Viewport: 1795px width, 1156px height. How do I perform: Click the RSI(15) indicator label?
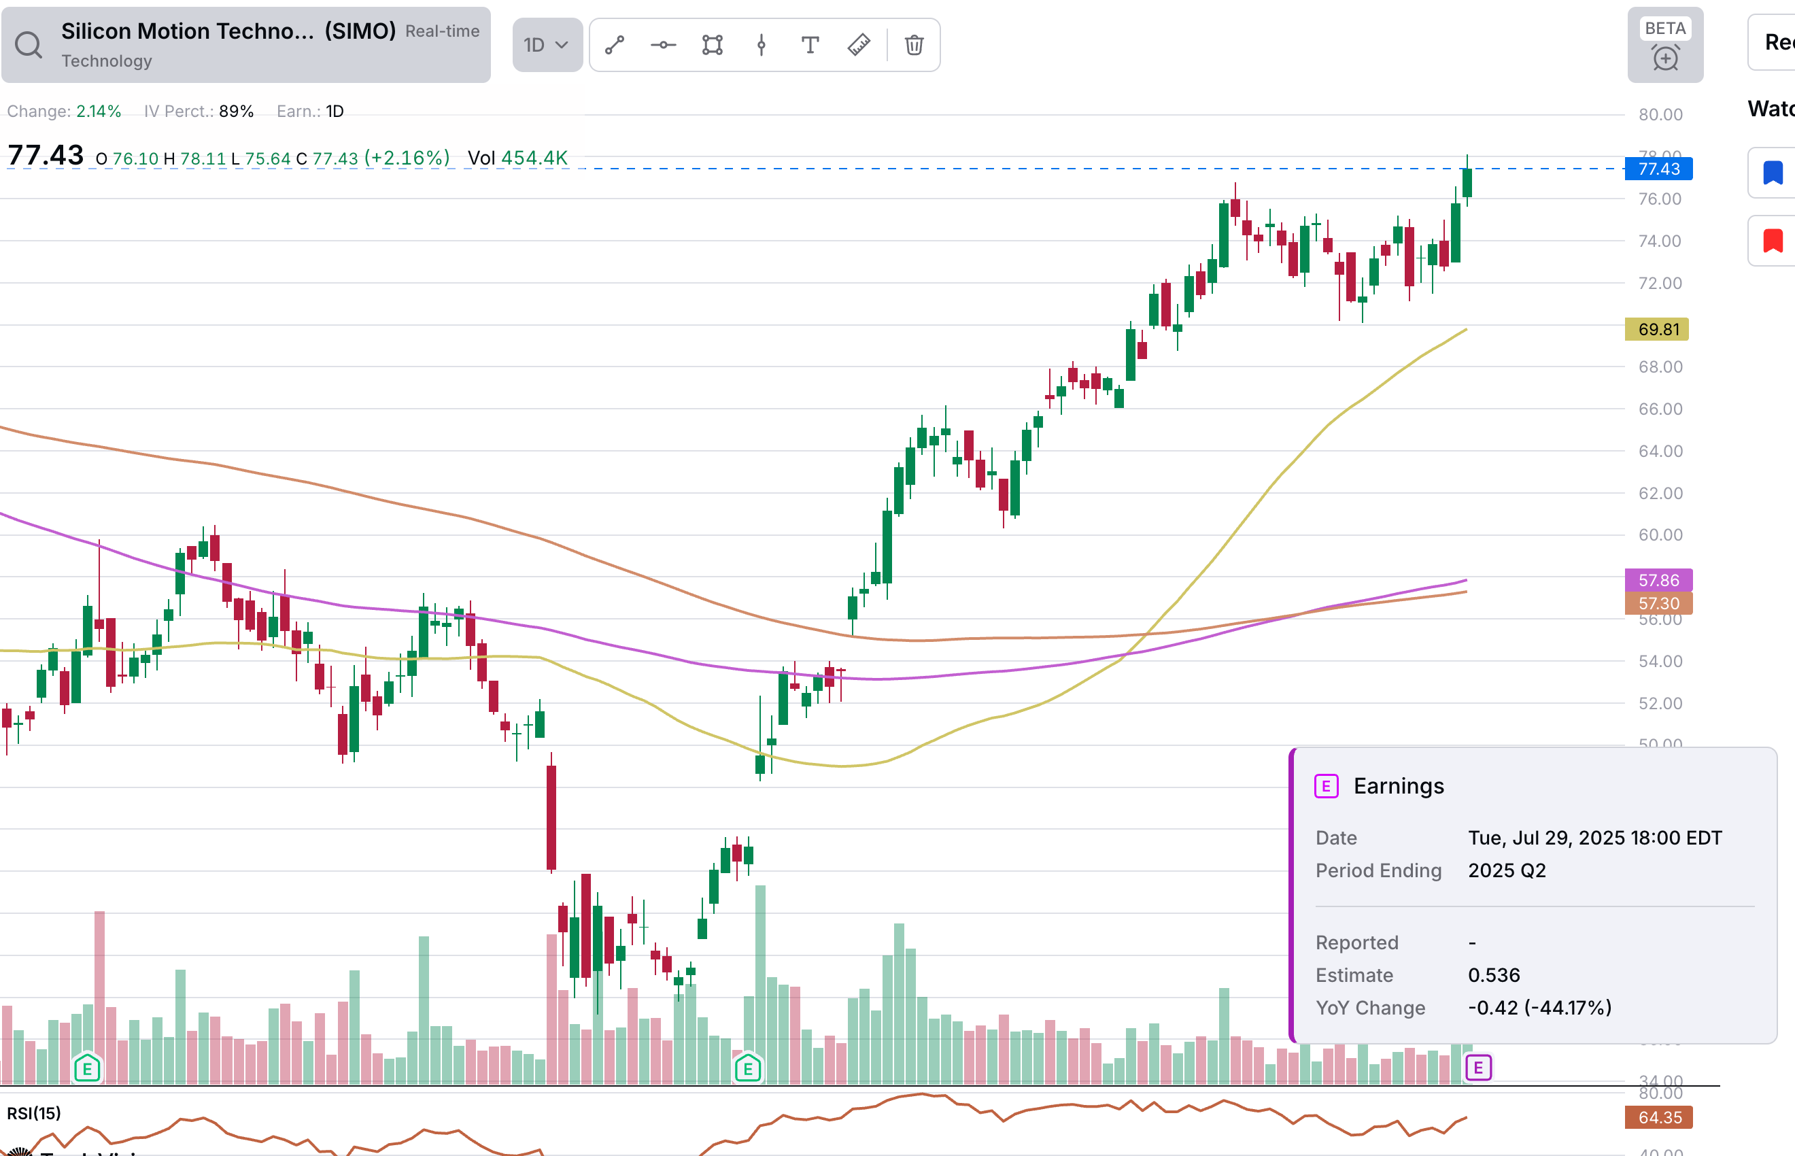coord(34,1112)
